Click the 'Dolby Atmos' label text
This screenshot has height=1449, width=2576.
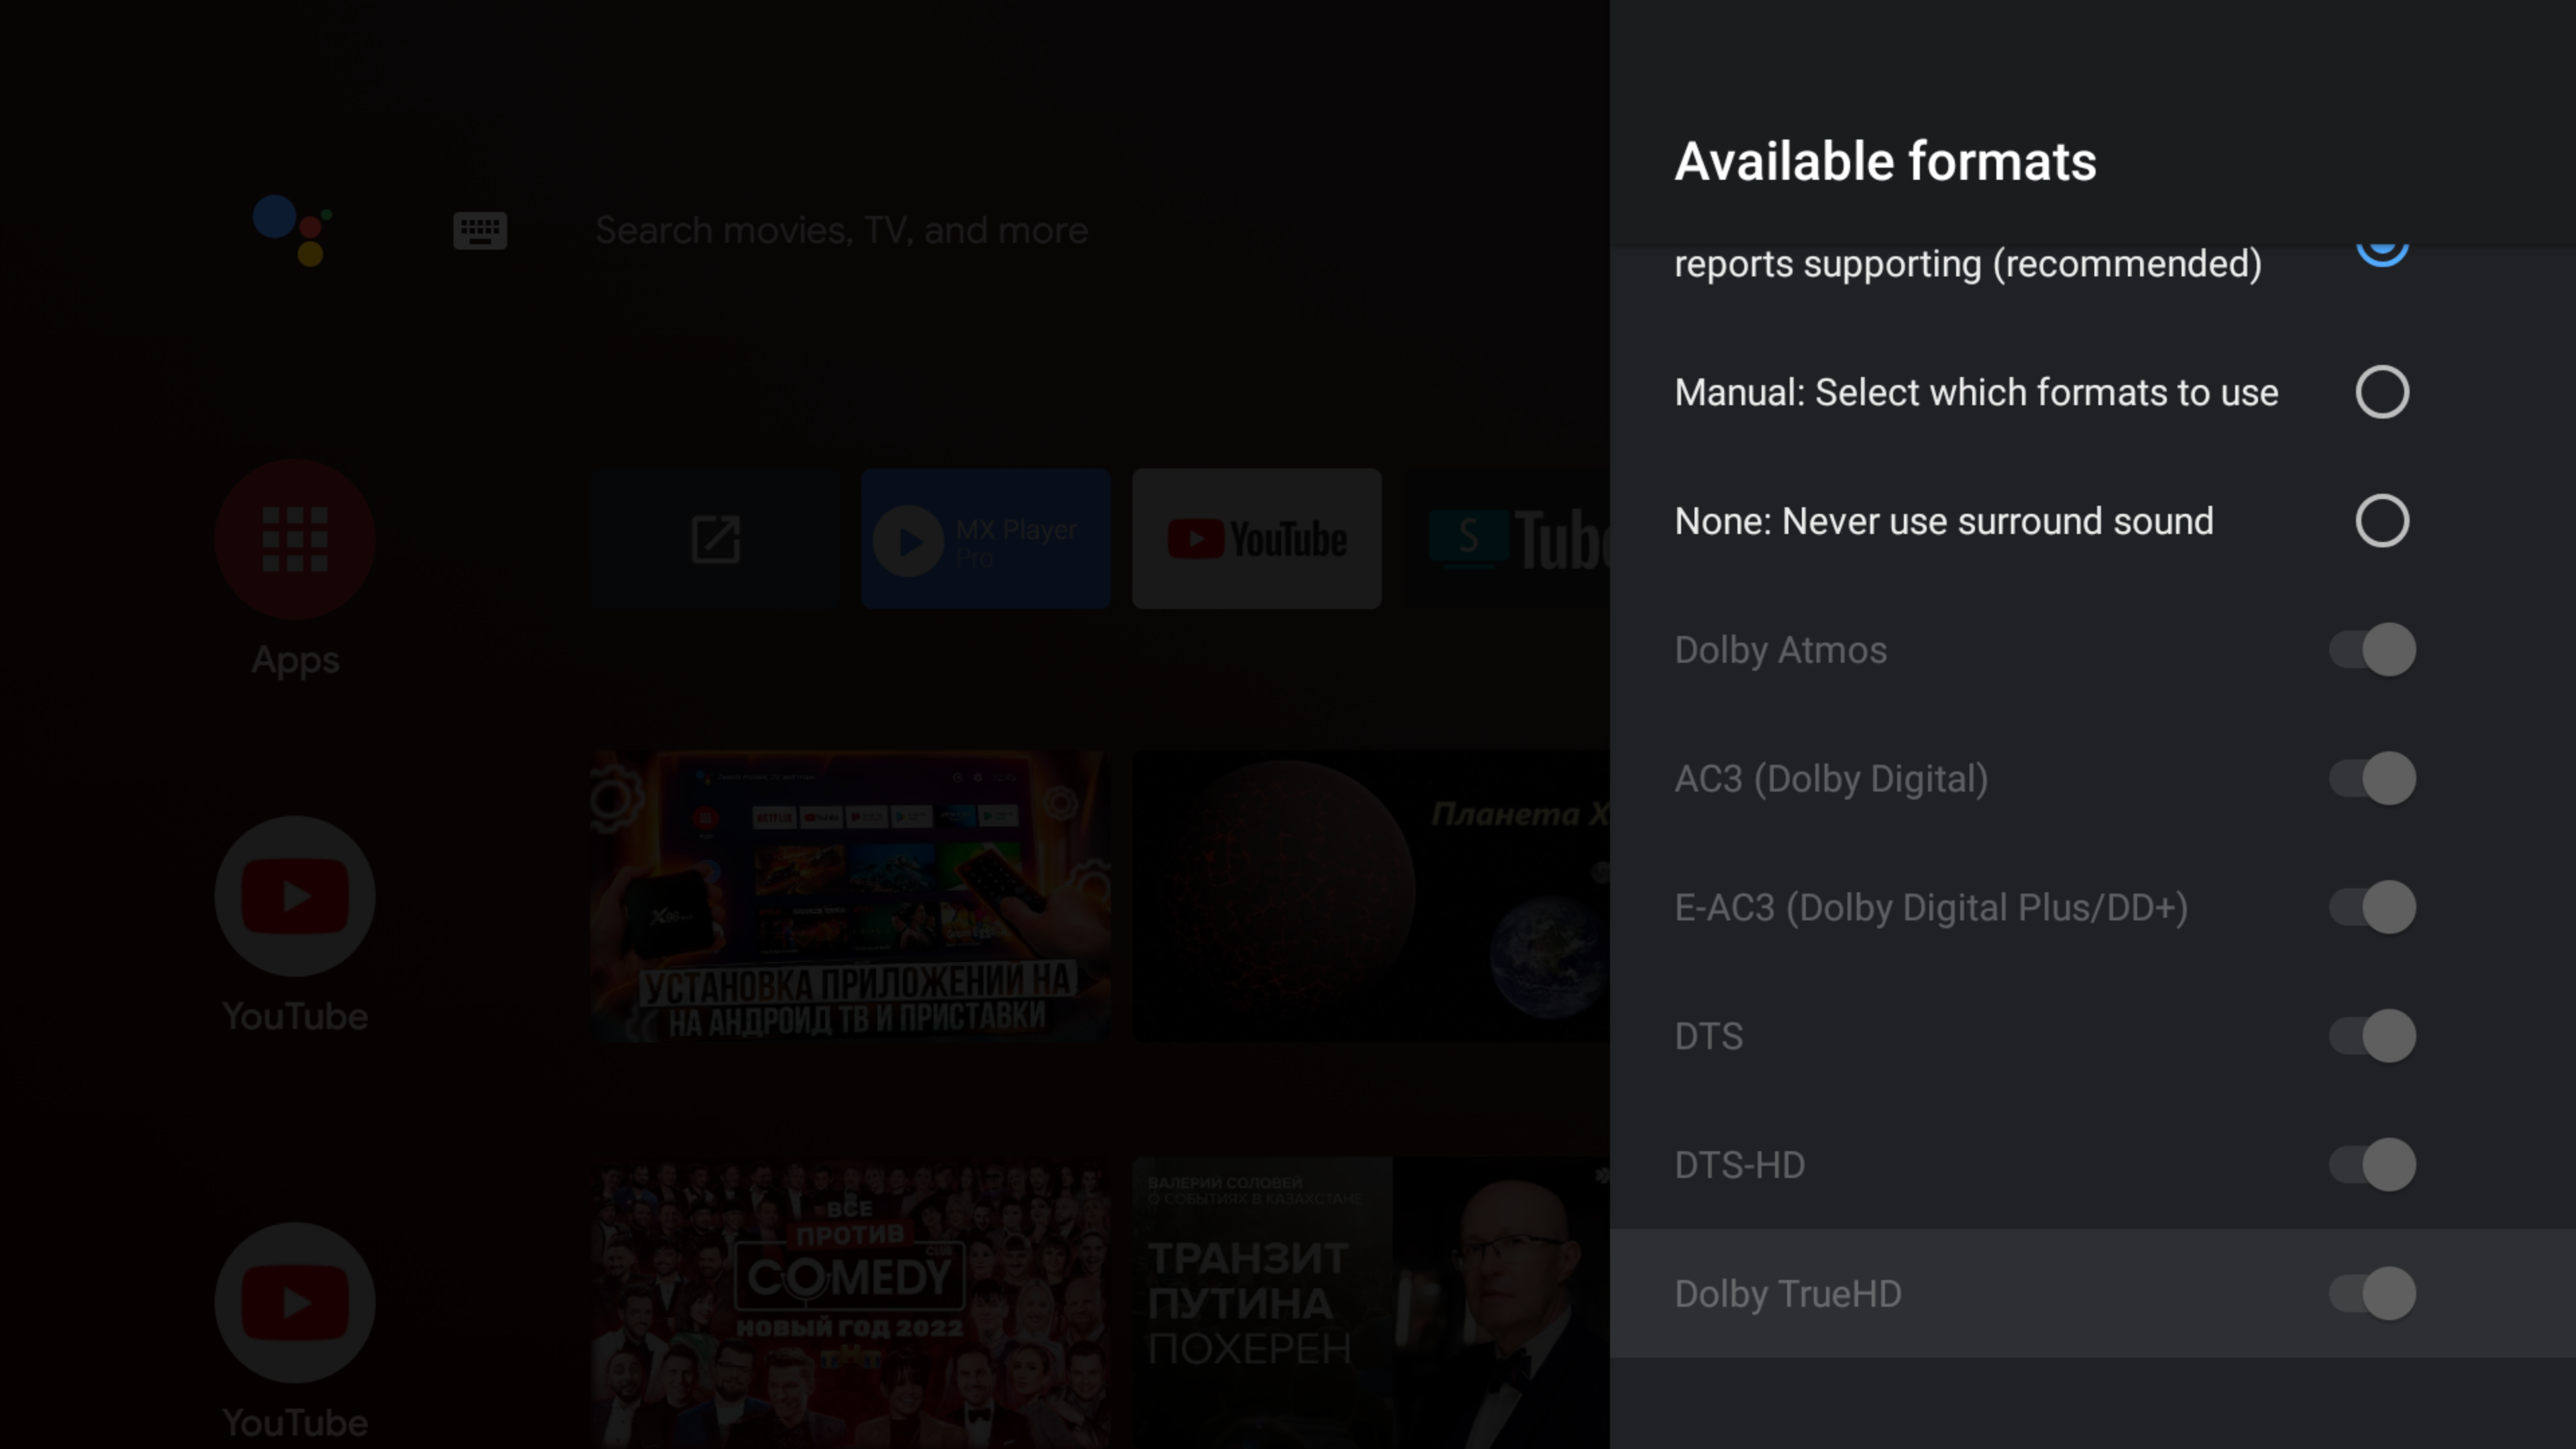(1781, 651)
